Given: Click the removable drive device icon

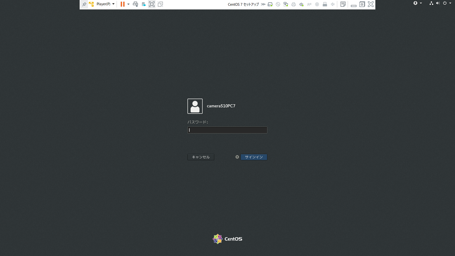Looking at the screenshot, I should (325, 5).
